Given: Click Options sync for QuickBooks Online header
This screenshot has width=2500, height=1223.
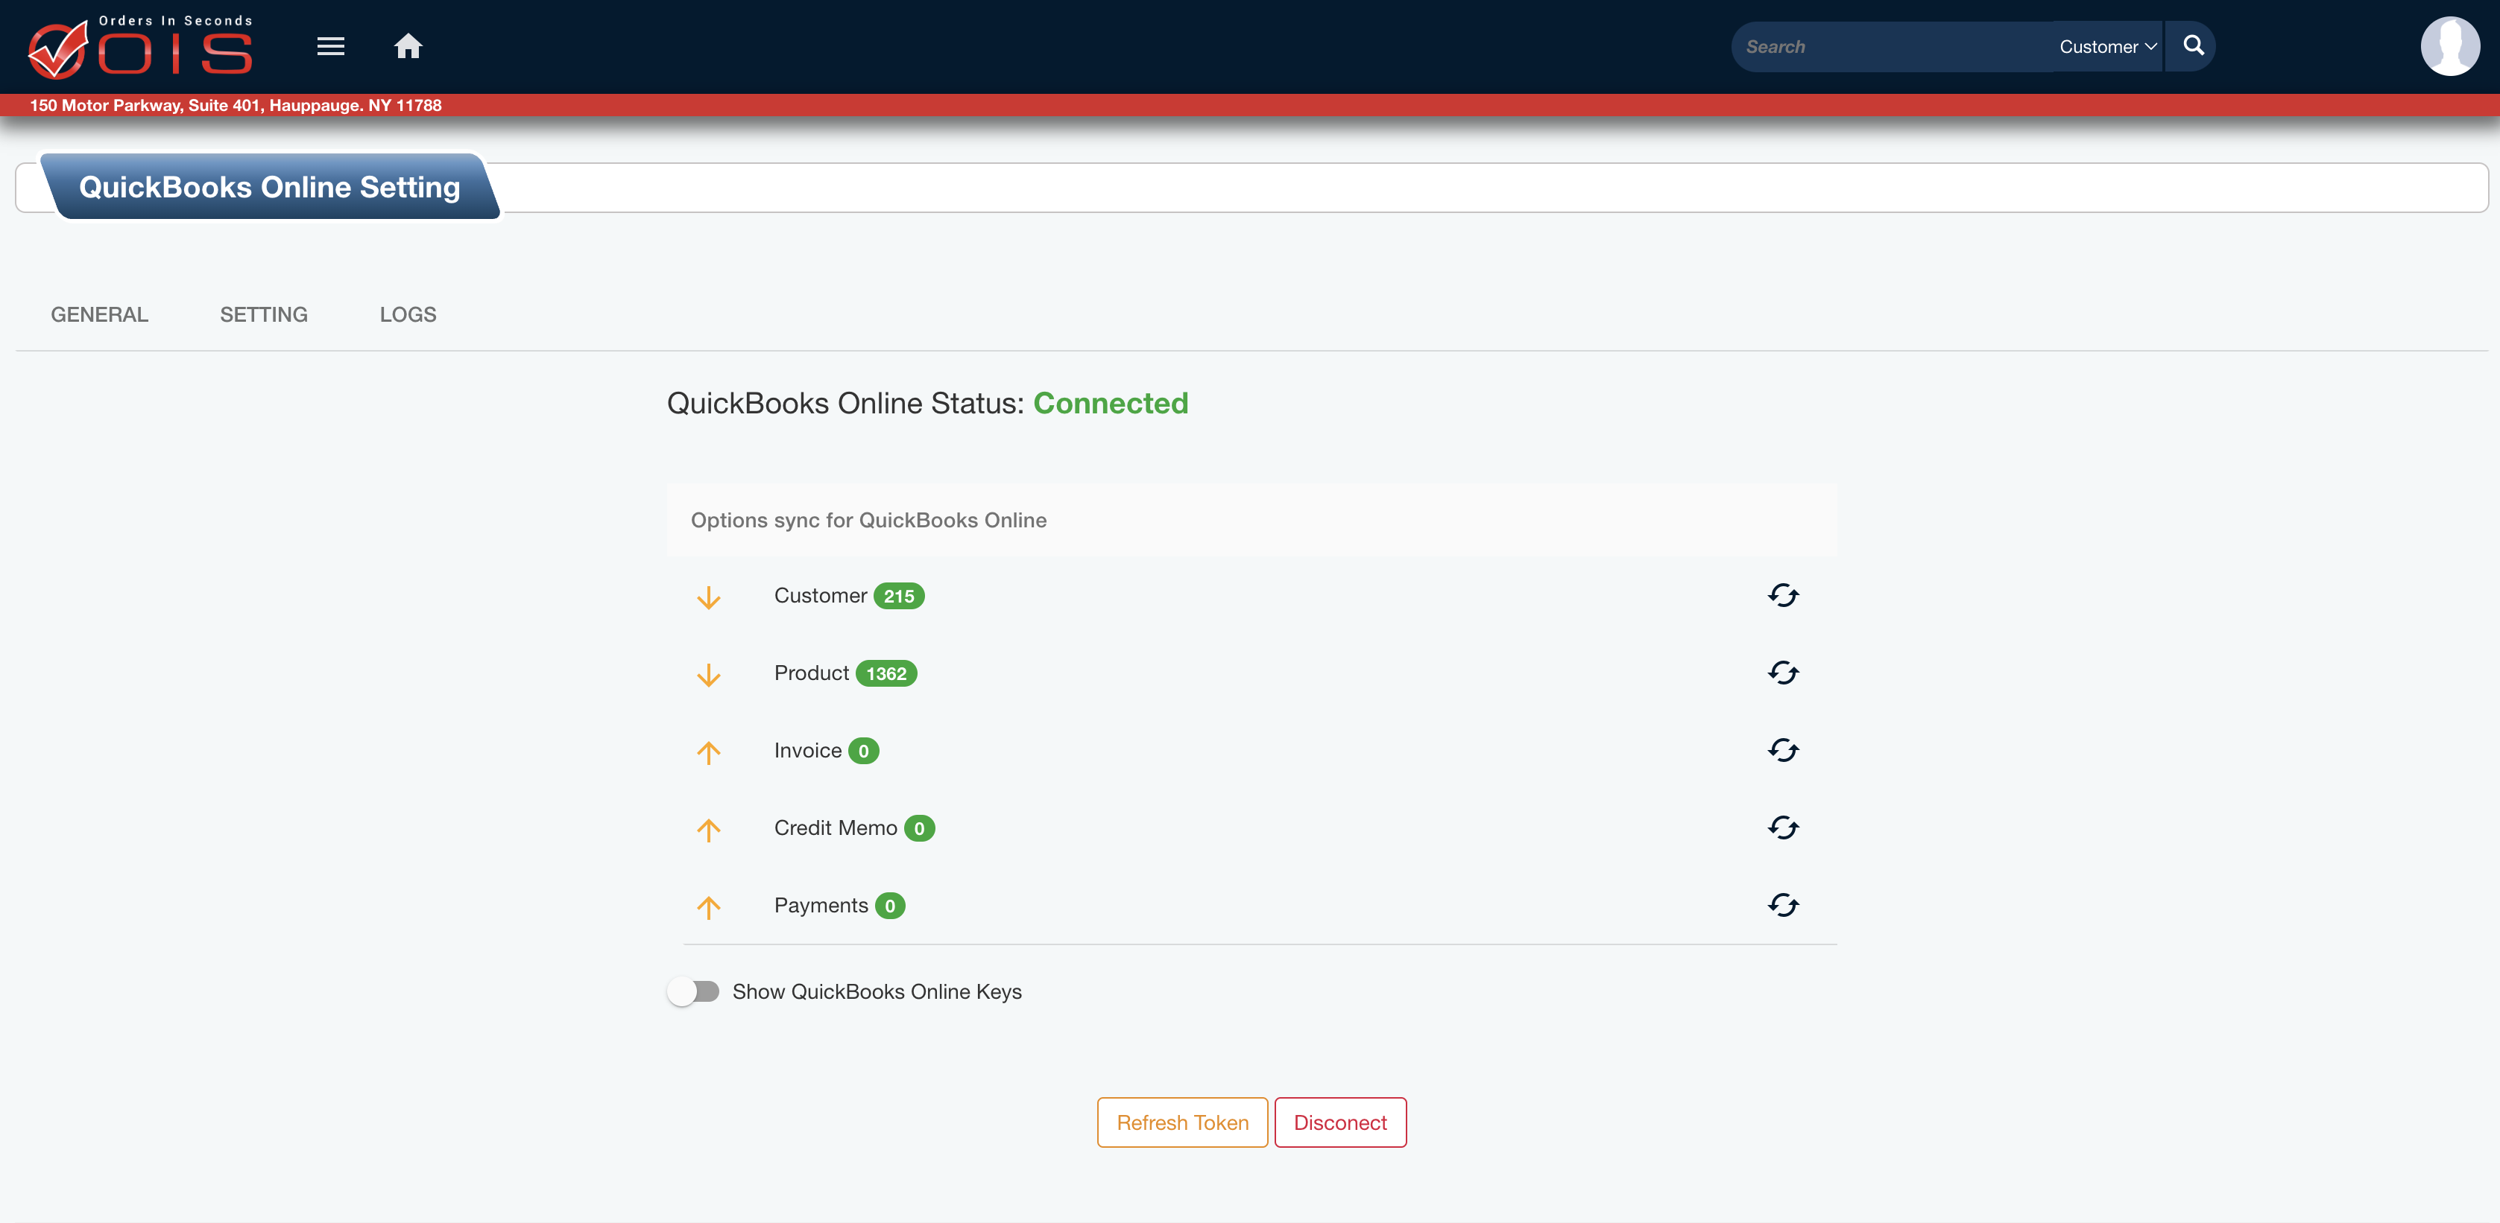Looking at the screenshot, I should click(x=868, y=520).
